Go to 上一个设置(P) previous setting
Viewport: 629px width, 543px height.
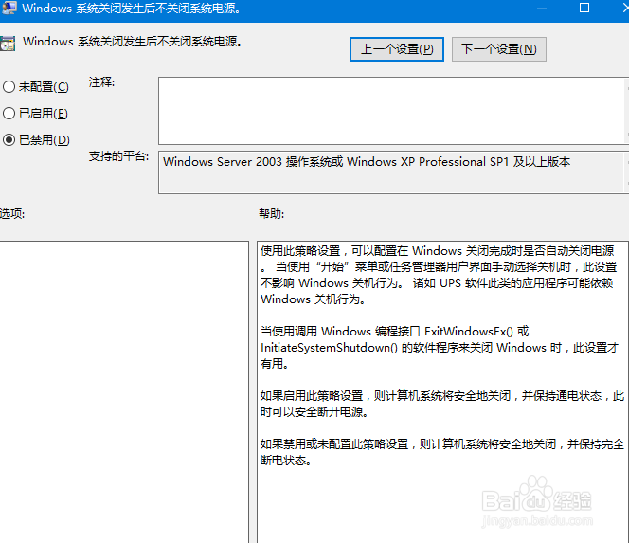pos(396,49)
